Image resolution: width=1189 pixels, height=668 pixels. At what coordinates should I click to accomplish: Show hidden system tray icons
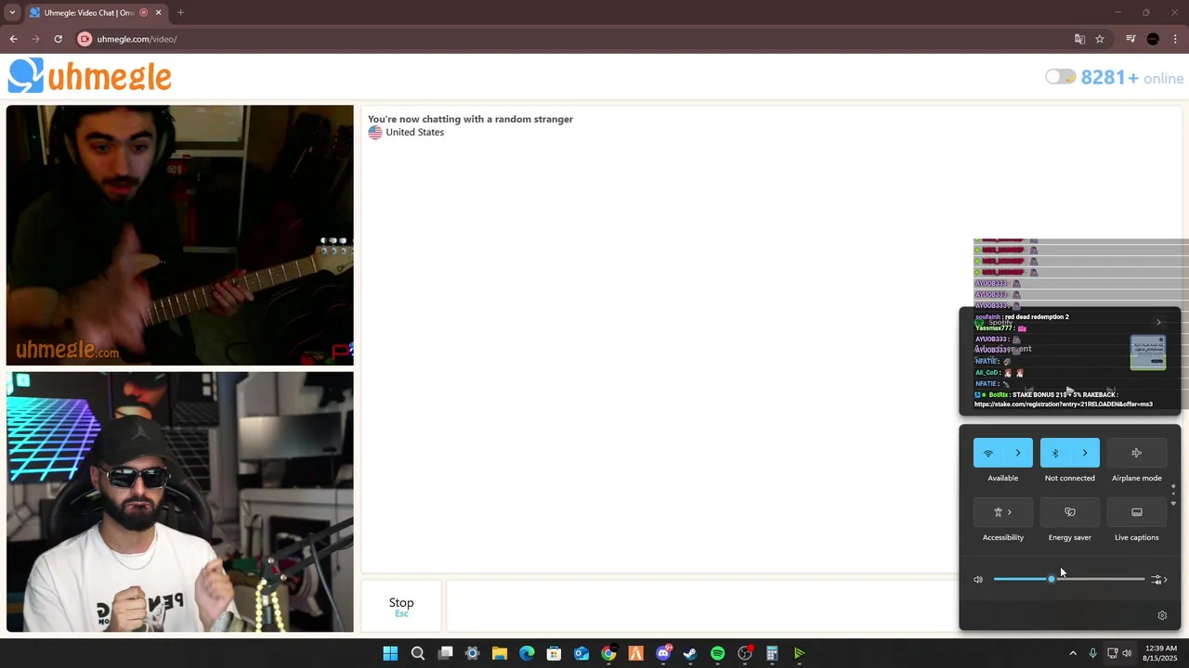[1073, 653]
